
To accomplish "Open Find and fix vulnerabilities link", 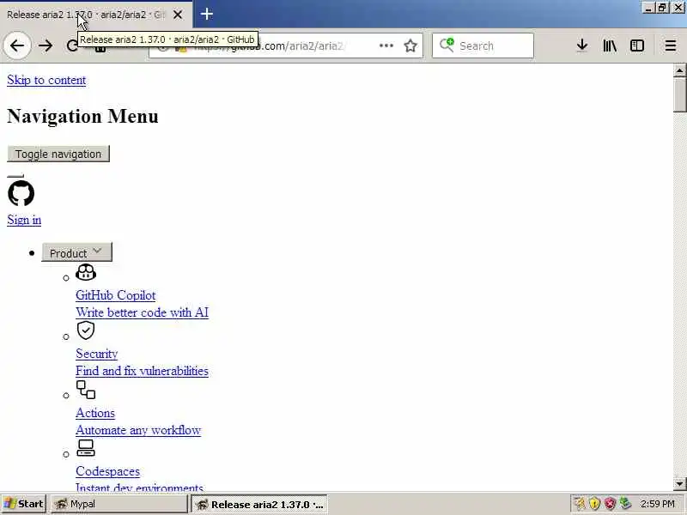I will pyautogui.click(x=142, y=371).
